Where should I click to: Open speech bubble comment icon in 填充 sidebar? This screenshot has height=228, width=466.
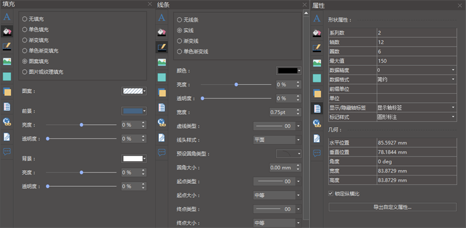pyautogui.click(x=7, y=152)
